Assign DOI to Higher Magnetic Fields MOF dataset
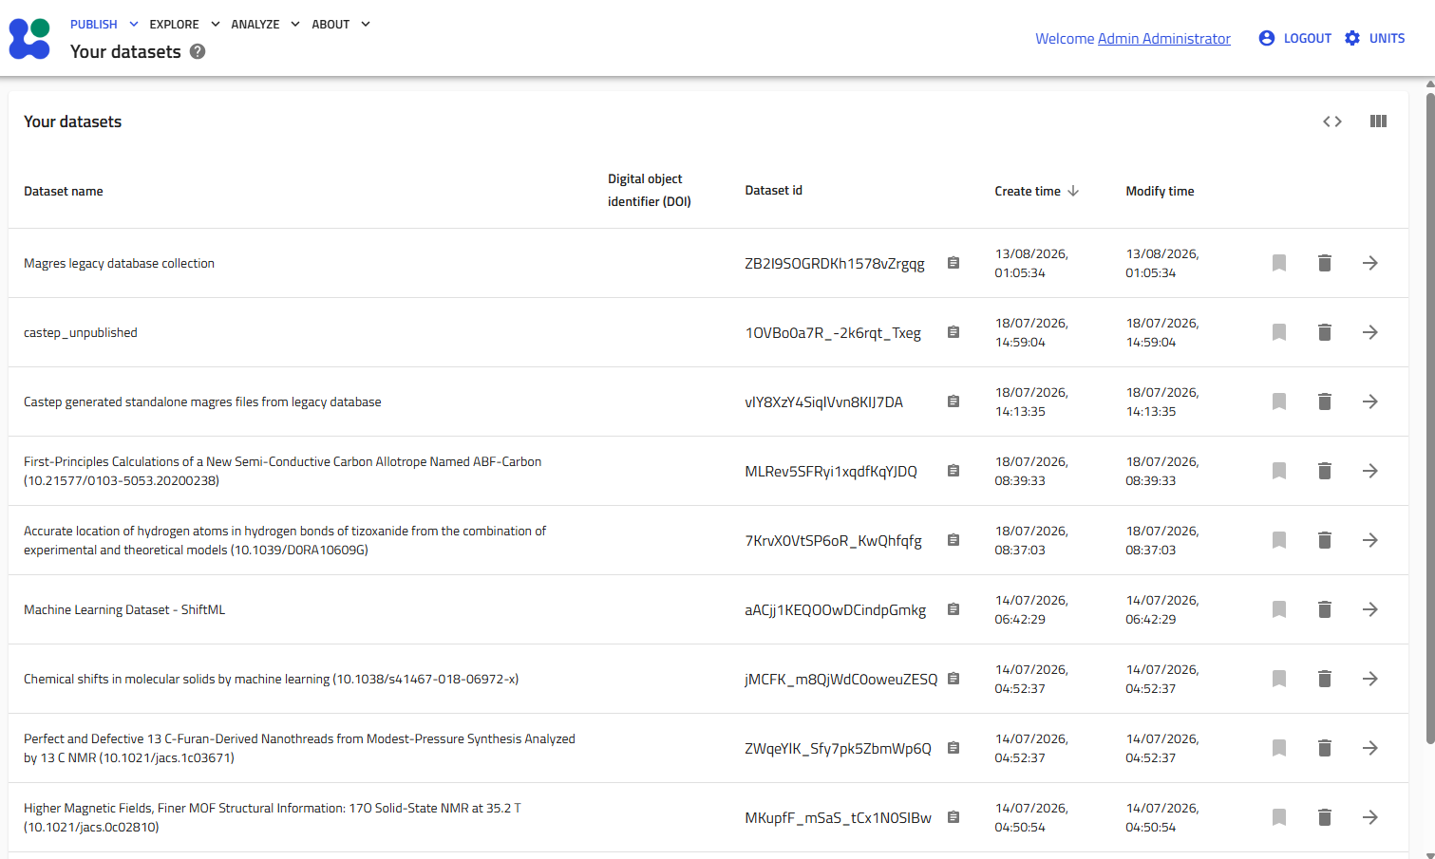The height and width of the screenshot is (859, 1435). click(x=1279, y=817)
